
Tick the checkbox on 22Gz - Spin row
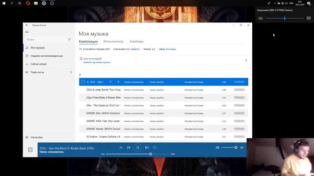click(x=83, y=82)
